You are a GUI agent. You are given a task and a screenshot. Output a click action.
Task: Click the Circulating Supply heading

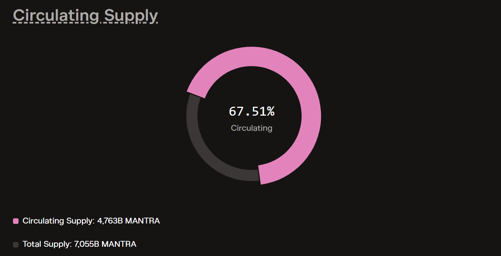pos(85,16)
